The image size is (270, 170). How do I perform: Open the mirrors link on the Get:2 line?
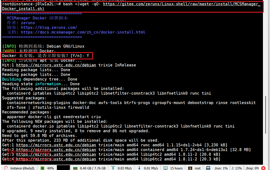56,150
